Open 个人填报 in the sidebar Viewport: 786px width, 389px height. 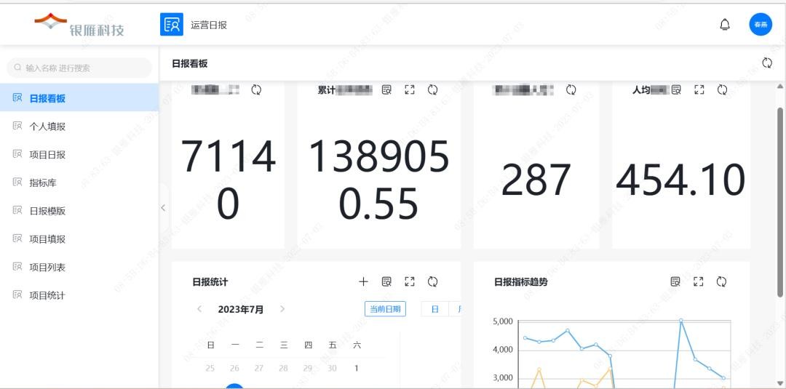pyautogui.click(x=47, y=127)
